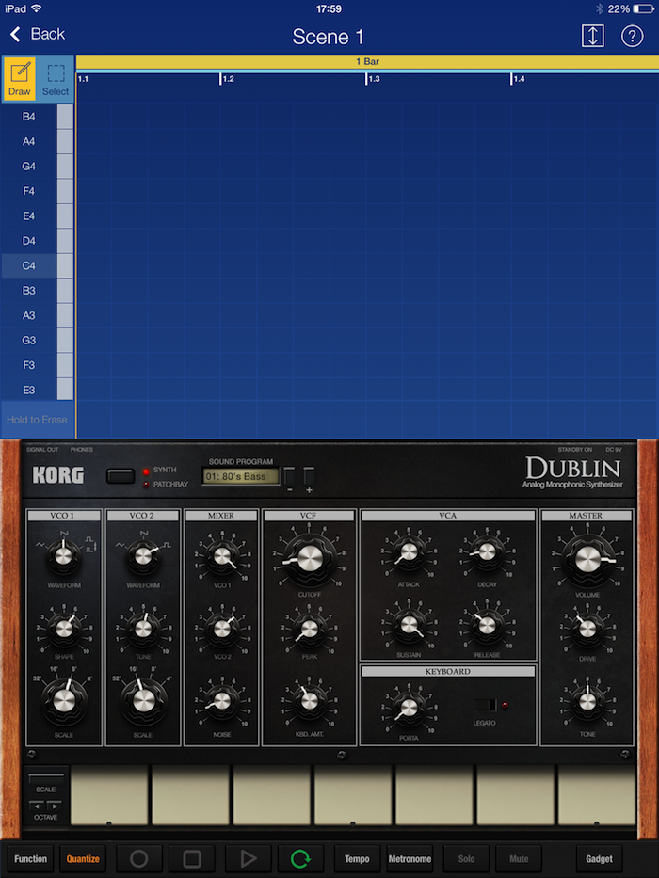
Task: Adjust VCA Attack knob
Action: coord(409,552)
